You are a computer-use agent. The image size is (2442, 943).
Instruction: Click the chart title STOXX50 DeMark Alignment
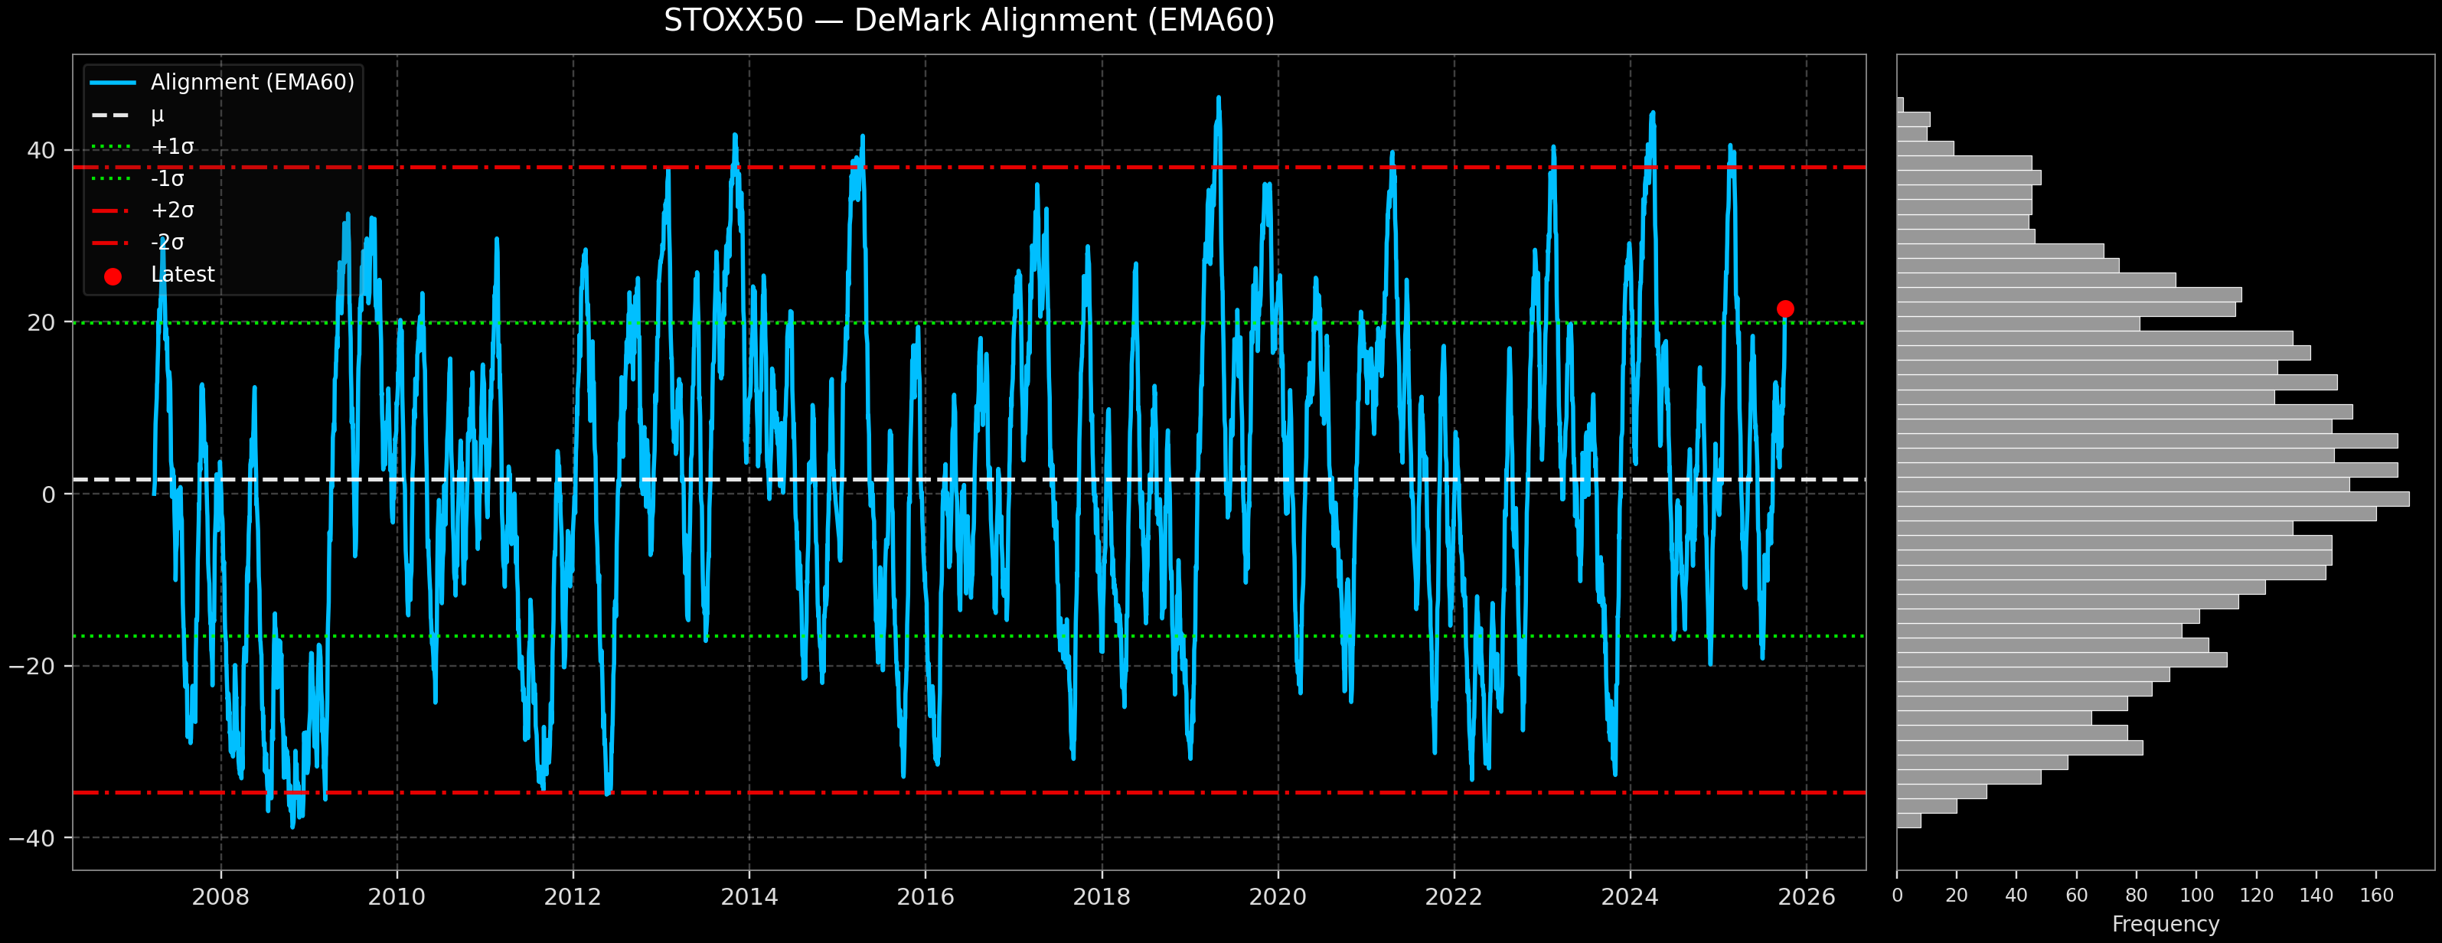pos(968,21)
